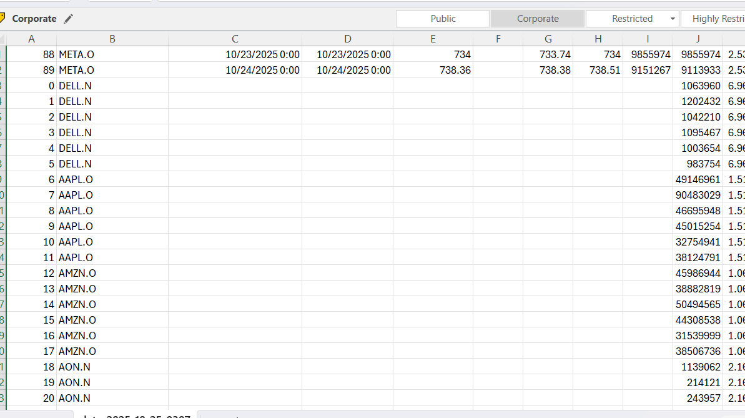Click cell with value 1202432
This screenshot has width=745, height=418.
698,102
